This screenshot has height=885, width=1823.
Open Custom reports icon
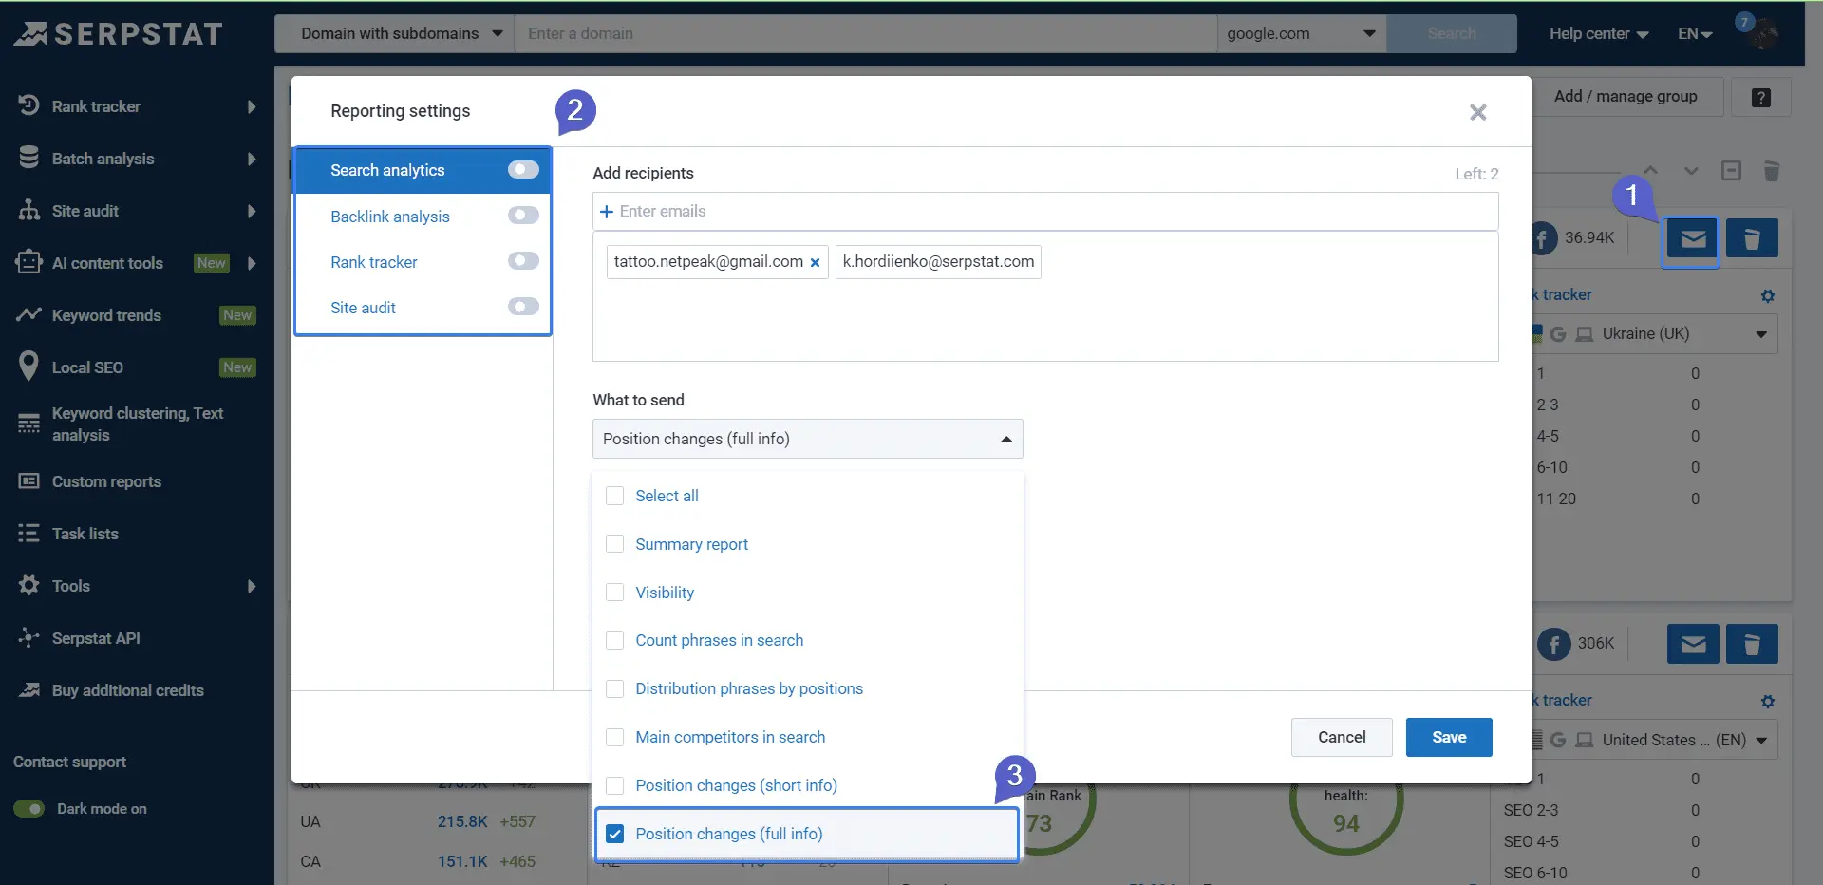(x=28, y=480)
